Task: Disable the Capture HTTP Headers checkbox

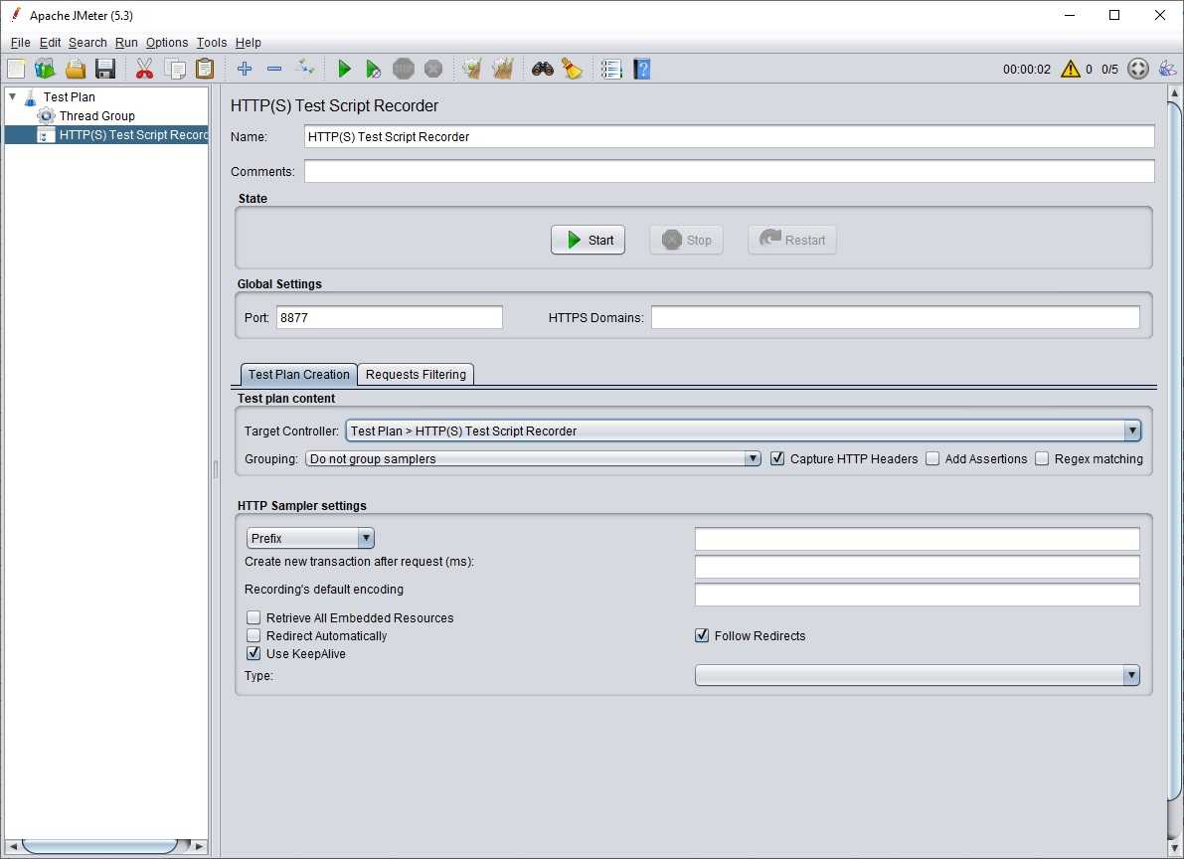Action: tap(778, 458)
